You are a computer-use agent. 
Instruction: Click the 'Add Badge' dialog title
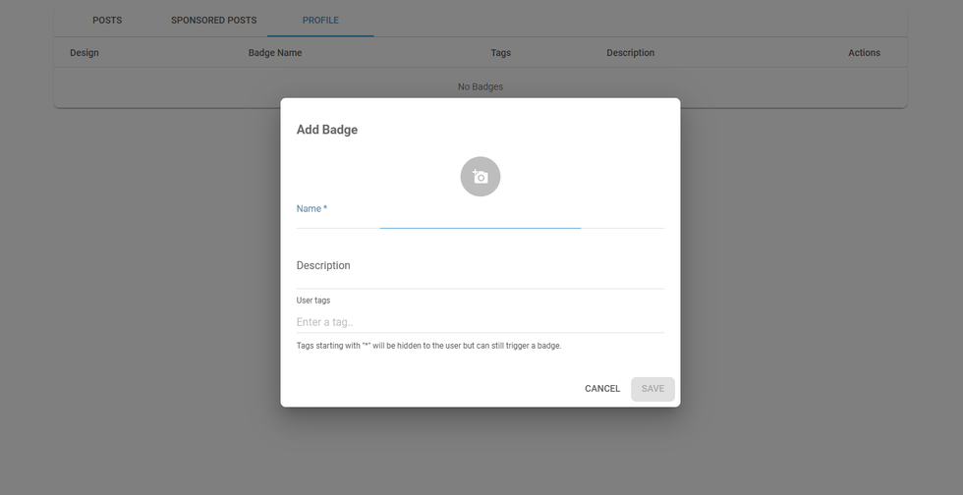point(327,130)
